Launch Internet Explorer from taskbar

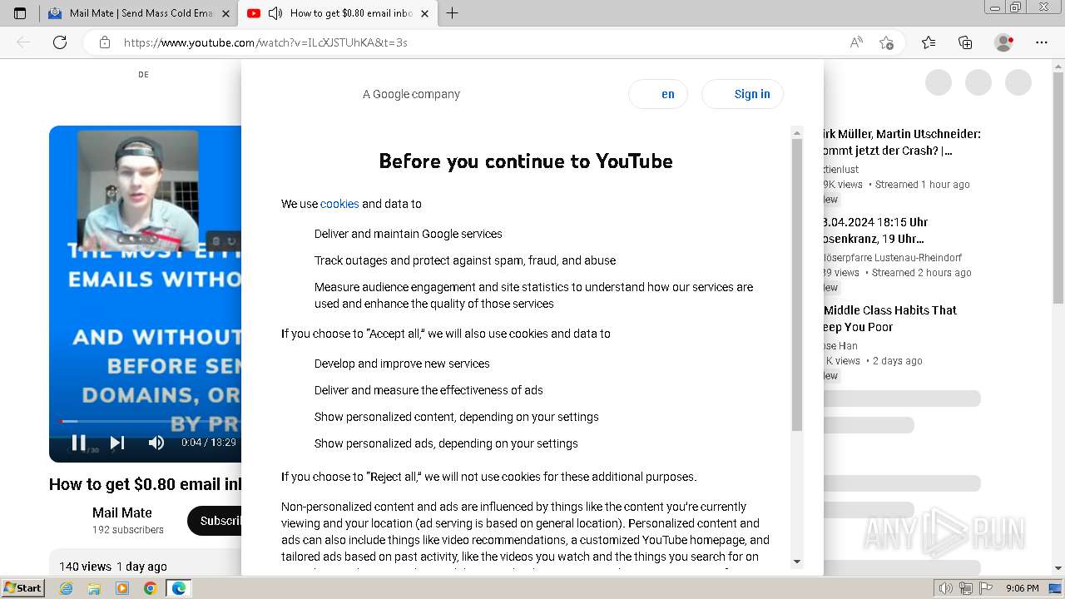[x=67, y=588]
